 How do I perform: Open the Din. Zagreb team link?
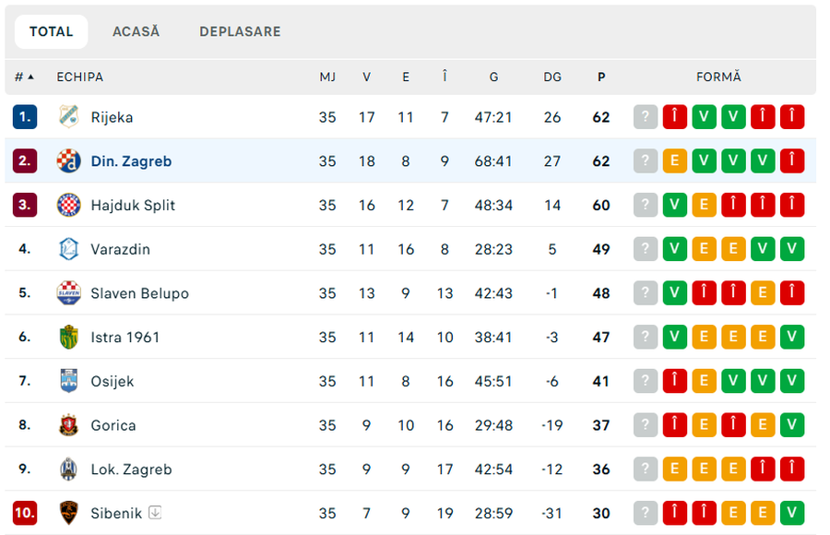point(131,161)
